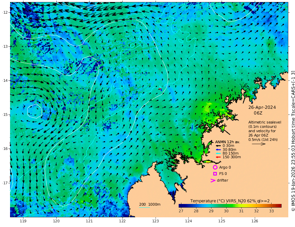Click the 06Z time label
295x227 pixels.
[258, 113]
